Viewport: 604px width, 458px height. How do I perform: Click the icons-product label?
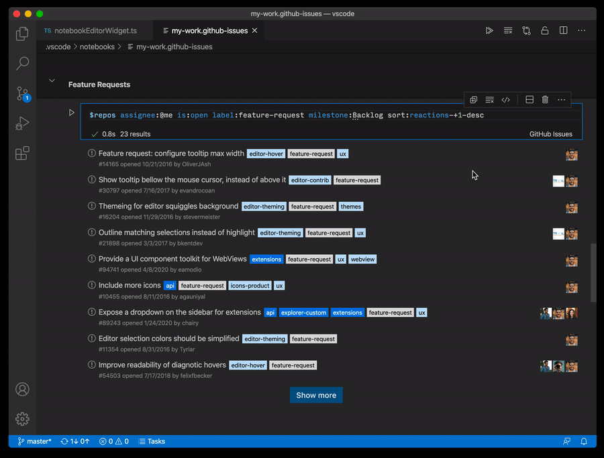(x=250, y=286)
